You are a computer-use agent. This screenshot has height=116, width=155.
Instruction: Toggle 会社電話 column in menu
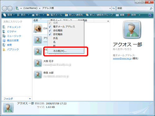click(x=66, y=30)
